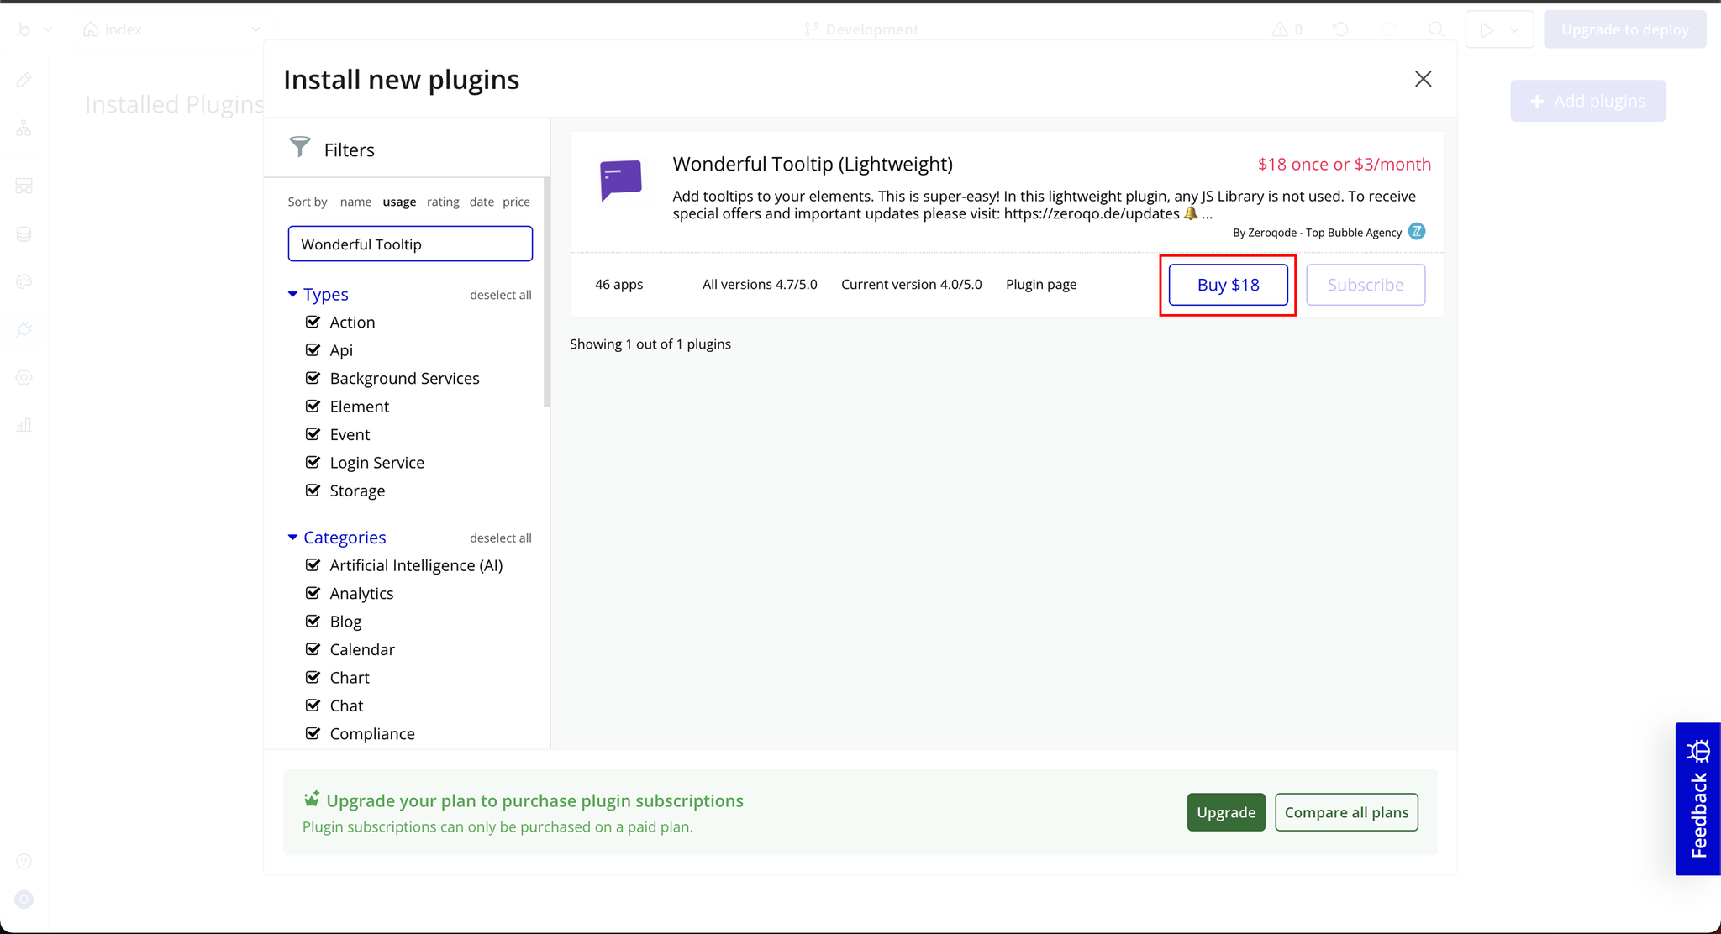The image size is (1721, 934).
Task: Expand the Preview options dropdown arrow
Action: [x=1514, y=29]
